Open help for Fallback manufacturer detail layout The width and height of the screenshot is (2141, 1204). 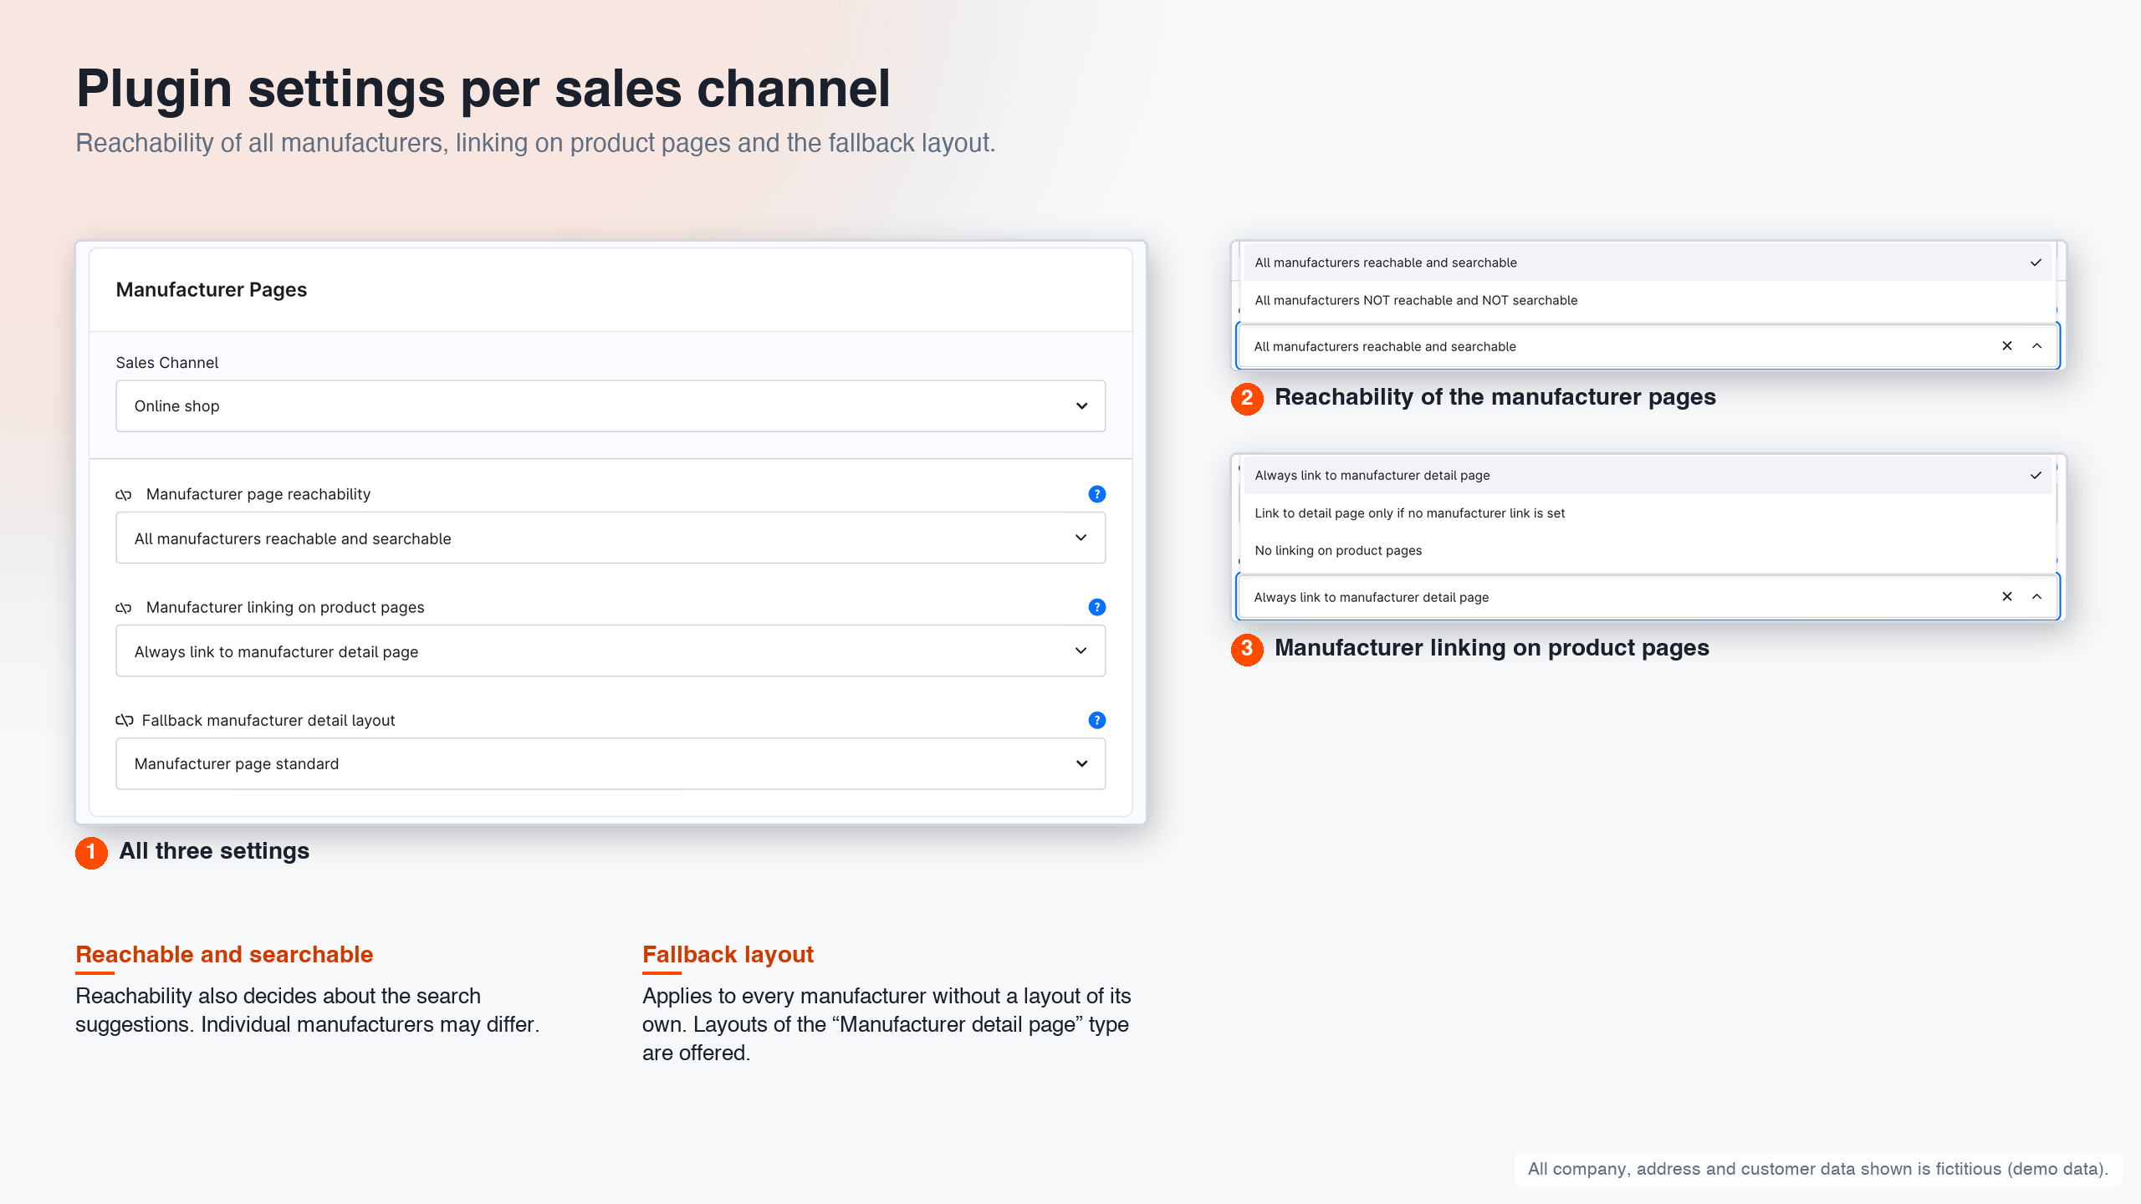coord(1096,720)
